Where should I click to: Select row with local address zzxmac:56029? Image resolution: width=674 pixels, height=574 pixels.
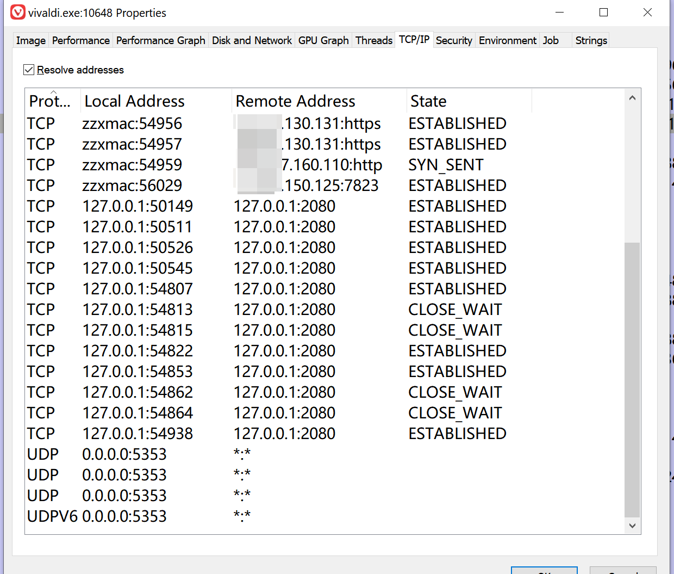325,186
